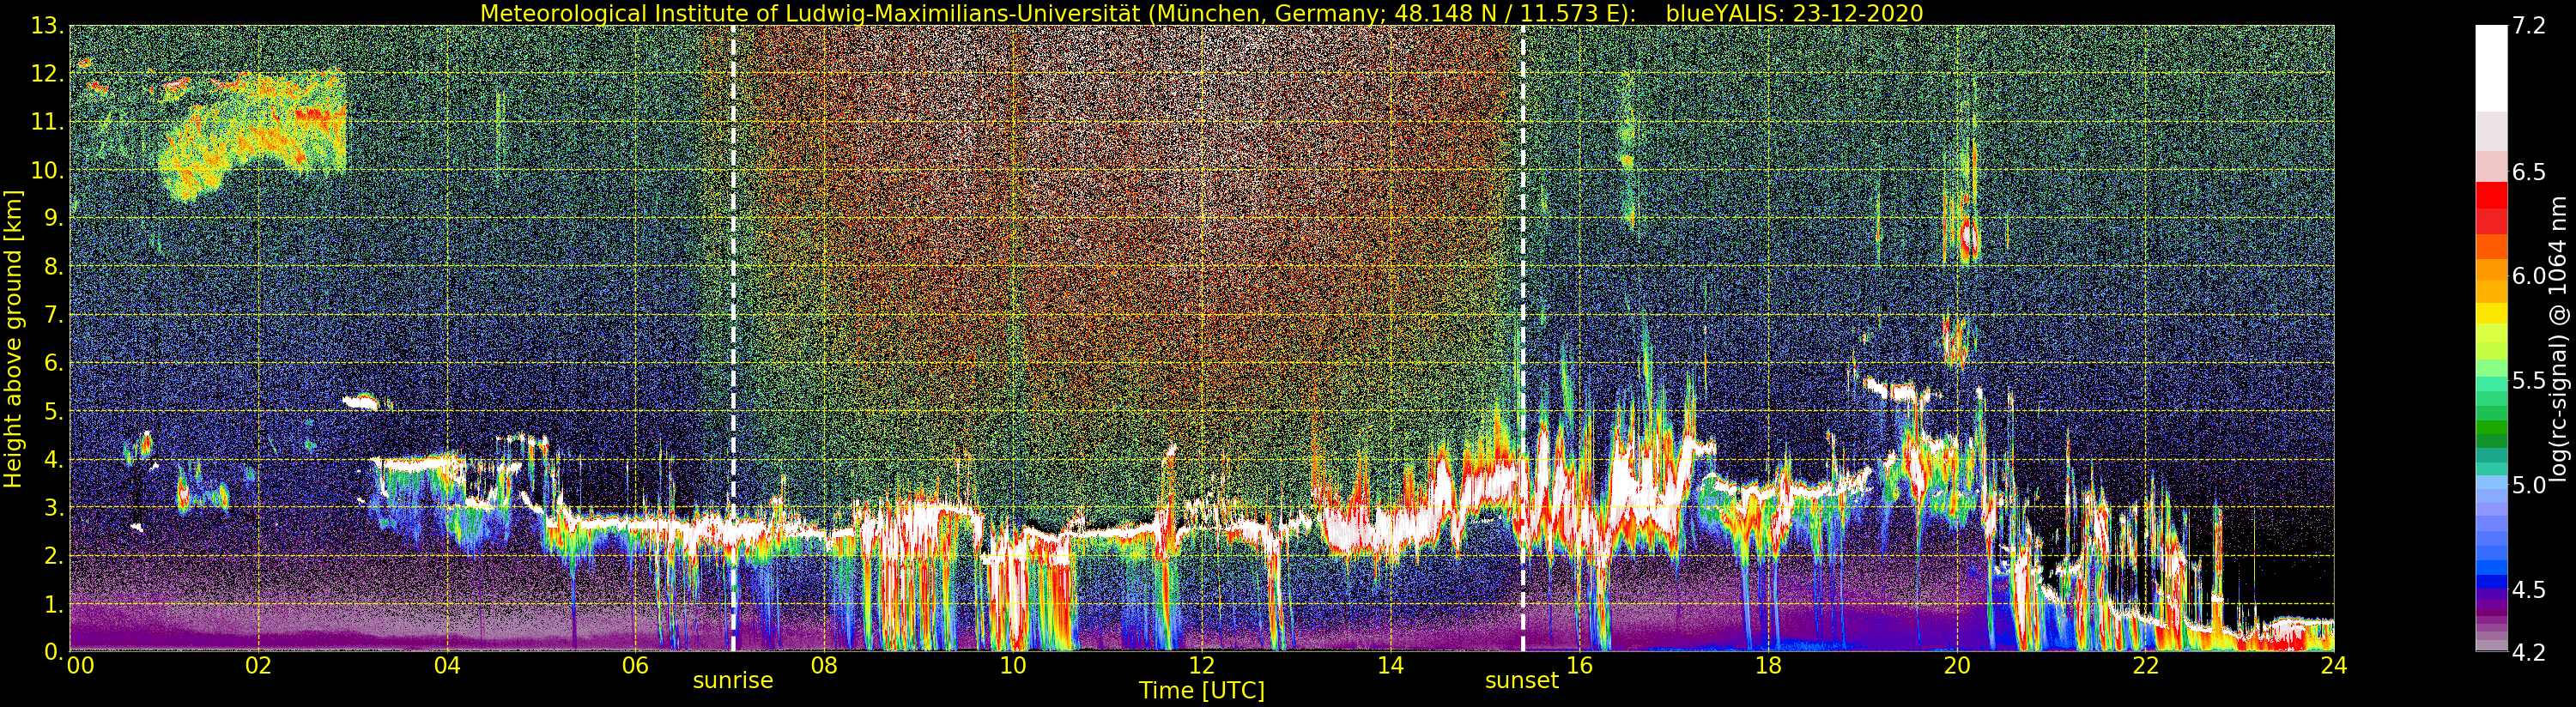Pick the yellow band in the colorbar
Image resolution: width=2576 pixels, height=707 pixels.
click(x=2491, y=313)
